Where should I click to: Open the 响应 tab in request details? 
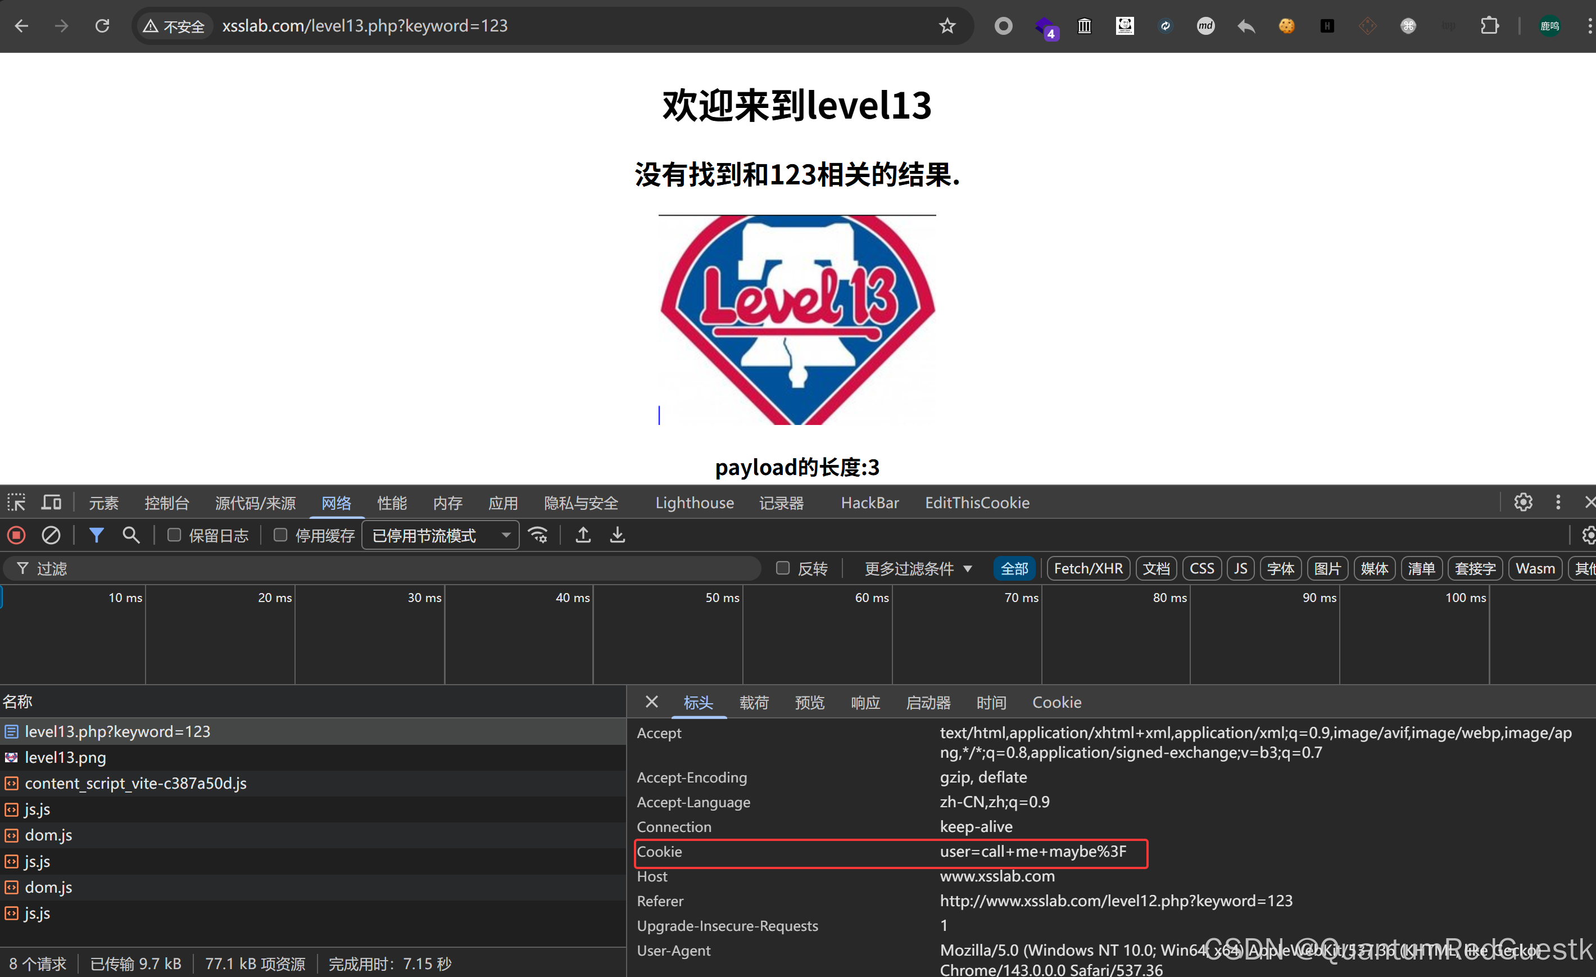(x=865, y=702)
